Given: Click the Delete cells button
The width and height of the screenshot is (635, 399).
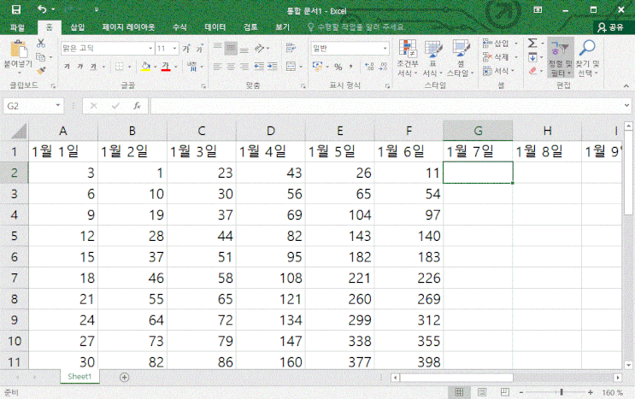Looking at the screenshot, I should 499,57.
